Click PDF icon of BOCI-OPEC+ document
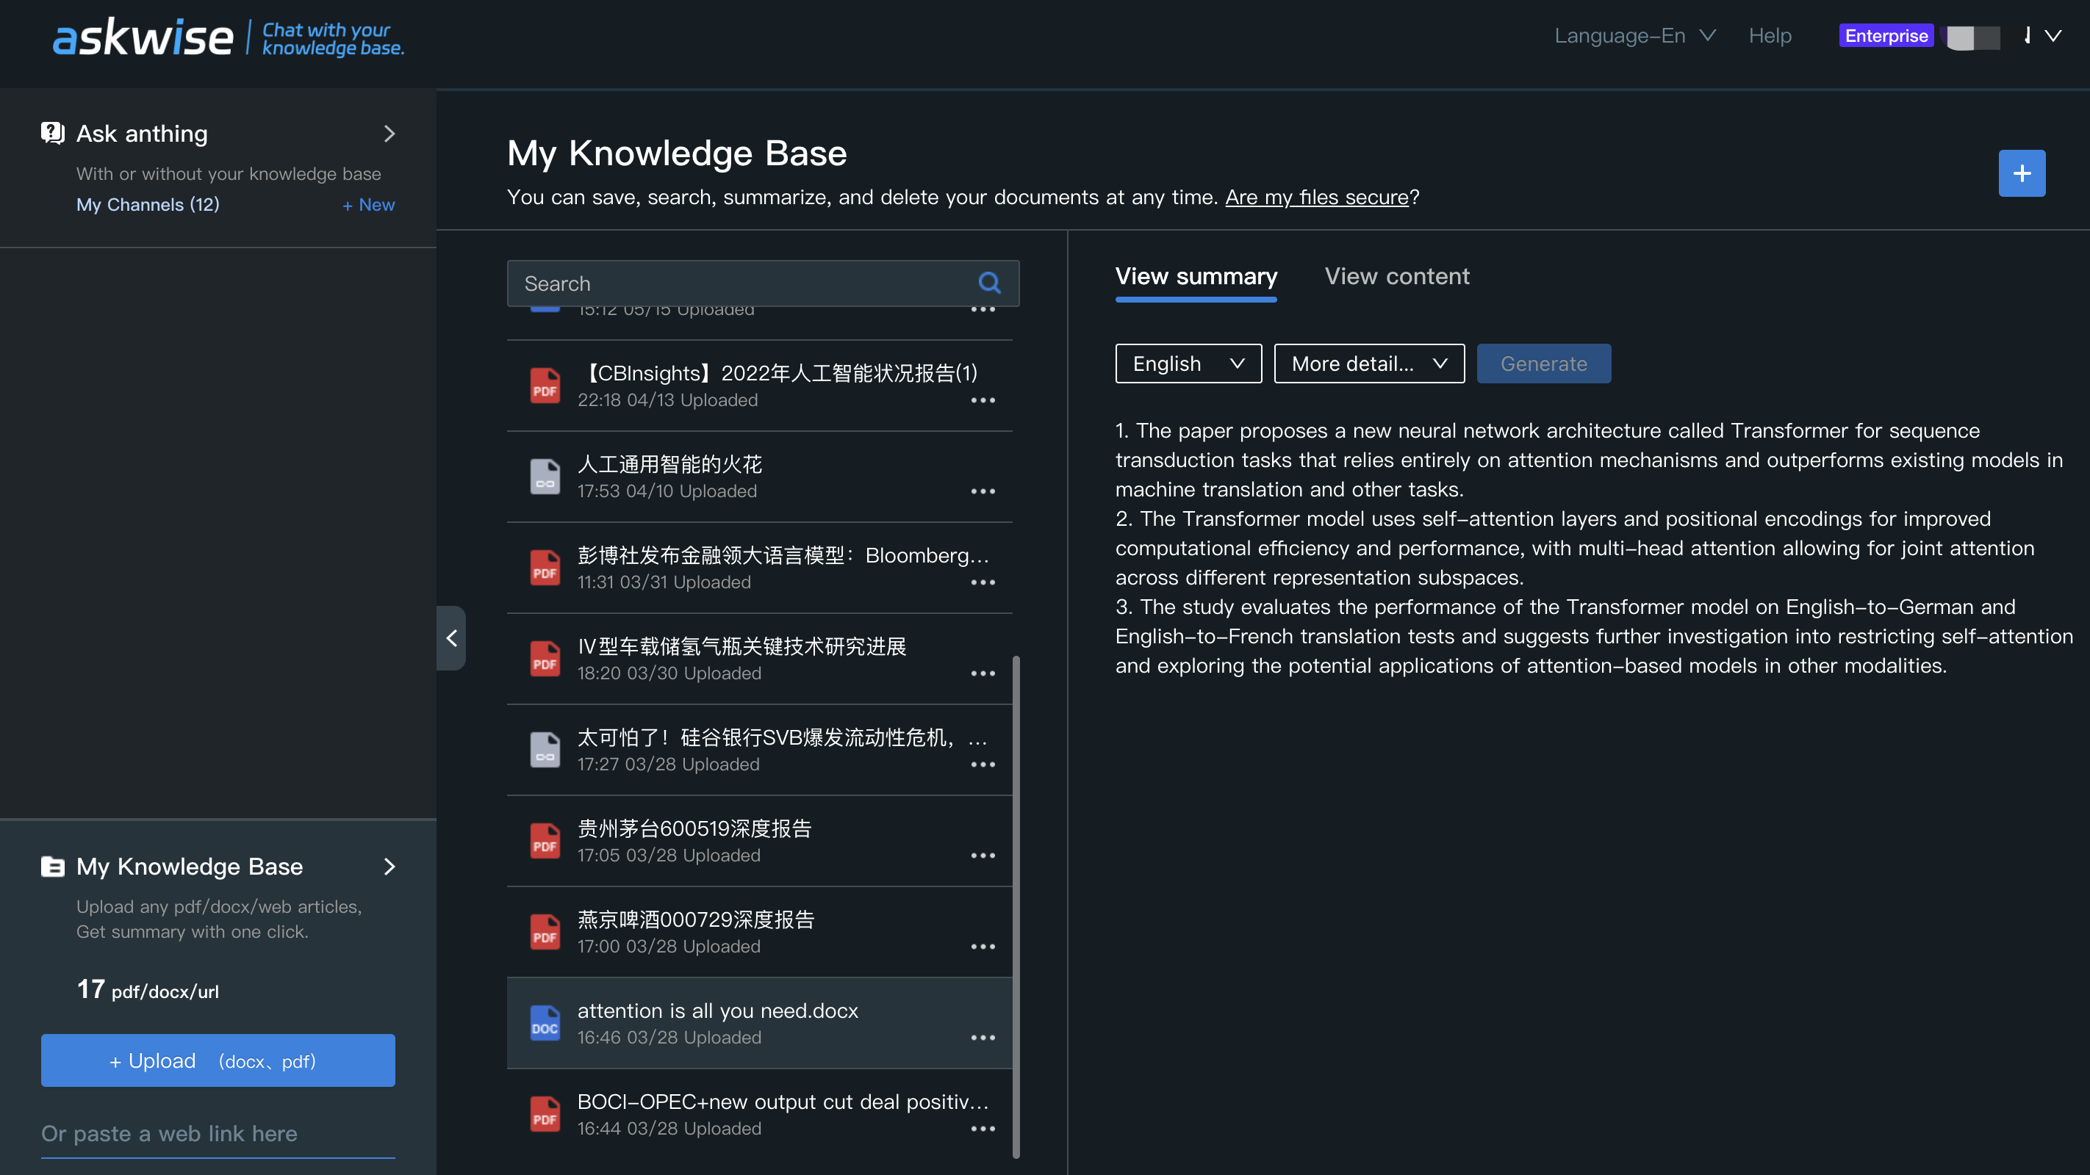This screenshot has width=2090, height=1175. pos(545,1114)
